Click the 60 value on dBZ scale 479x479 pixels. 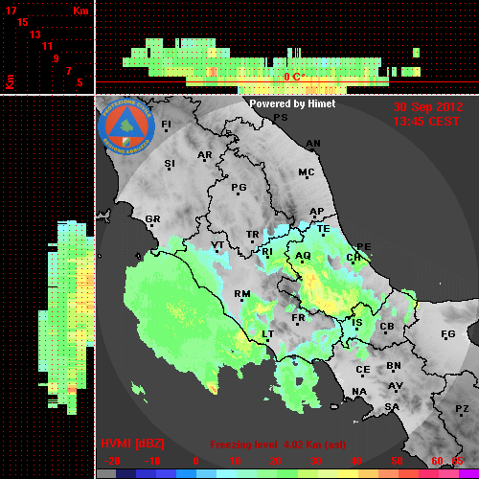(437, 461)
